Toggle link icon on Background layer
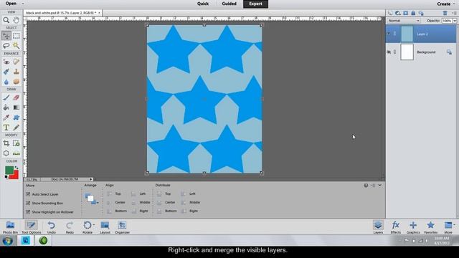 (x=394, y=52)
